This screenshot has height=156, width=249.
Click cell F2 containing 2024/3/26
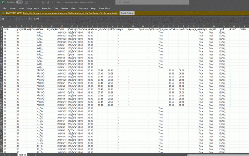[62, 33]
